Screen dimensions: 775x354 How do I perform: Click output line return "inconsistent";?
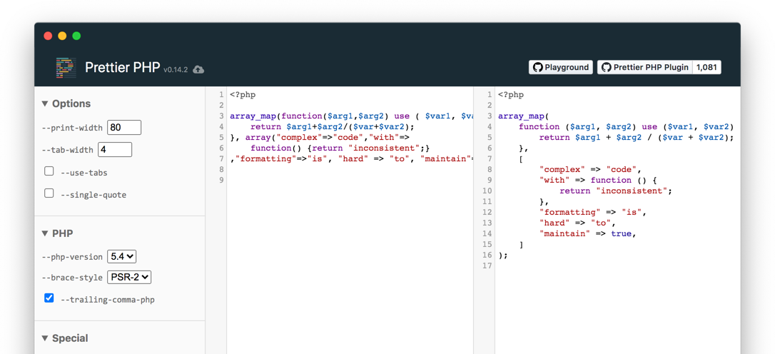617,191
